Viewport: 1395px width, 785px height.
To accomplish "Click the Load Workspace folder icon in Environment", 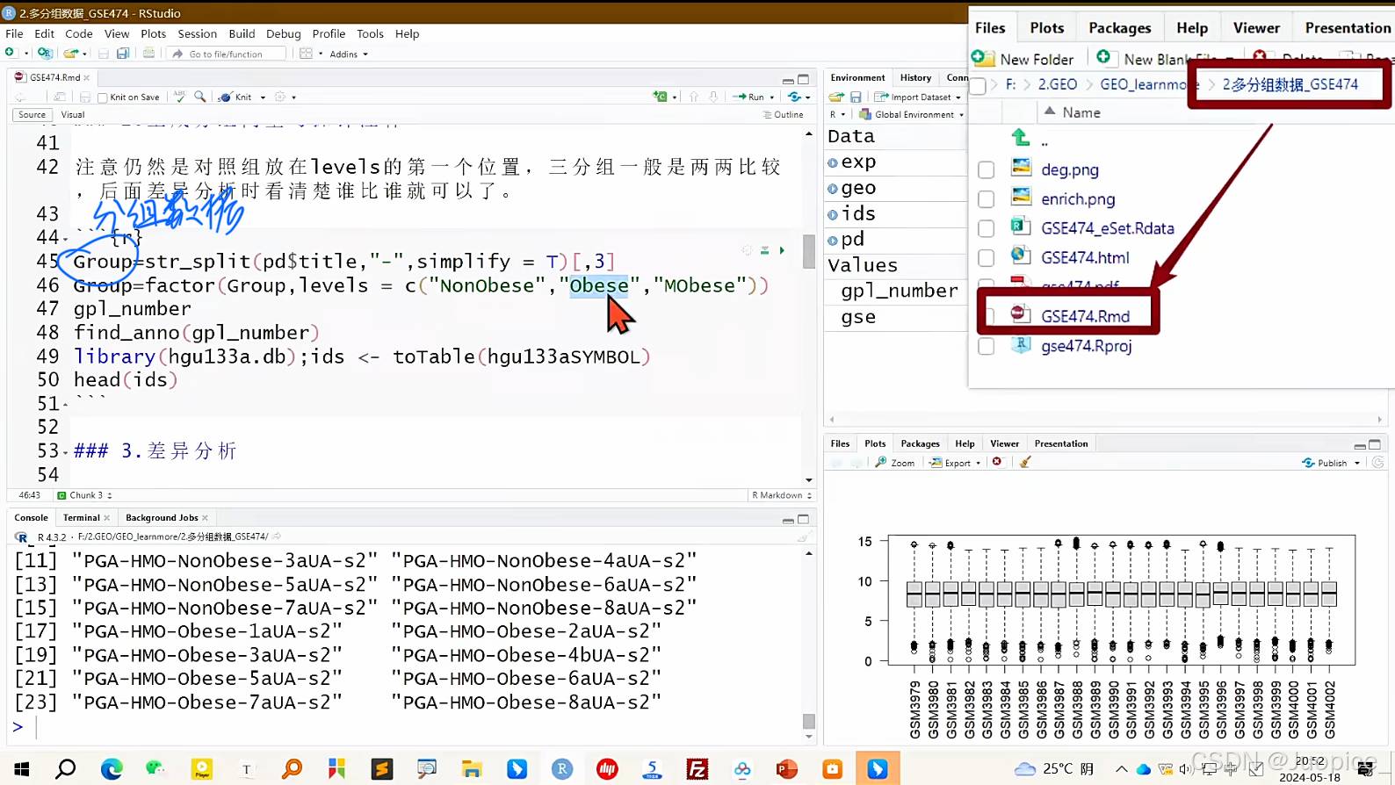I will pyautogui.click(x=836, y=97).
